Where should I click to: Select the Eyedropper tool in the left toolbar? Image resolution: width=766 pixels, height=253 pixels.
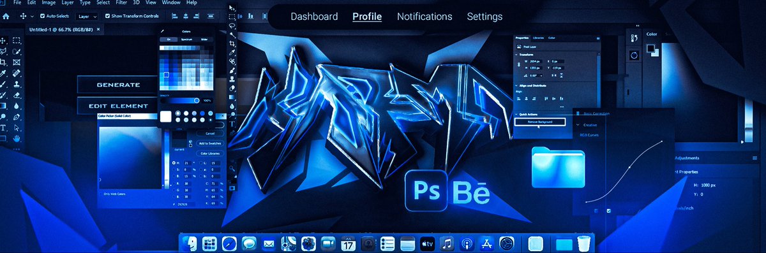[x=3, y=73]
